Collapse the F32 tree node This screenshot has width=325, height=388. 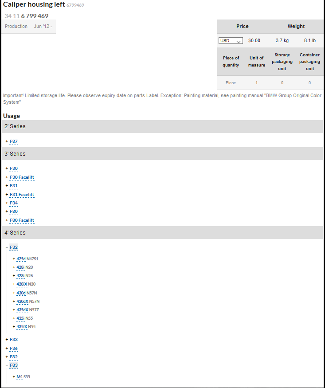(x=7, y=247)
